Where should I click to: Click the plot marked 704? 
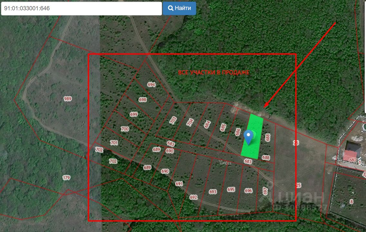point(190,122)
